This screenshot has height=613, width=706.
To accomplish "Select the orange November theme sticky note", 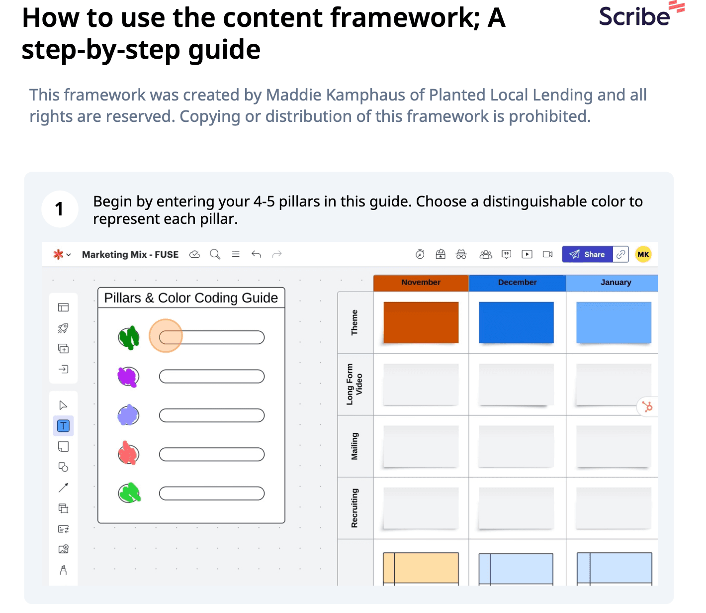I will pos(421,322).
